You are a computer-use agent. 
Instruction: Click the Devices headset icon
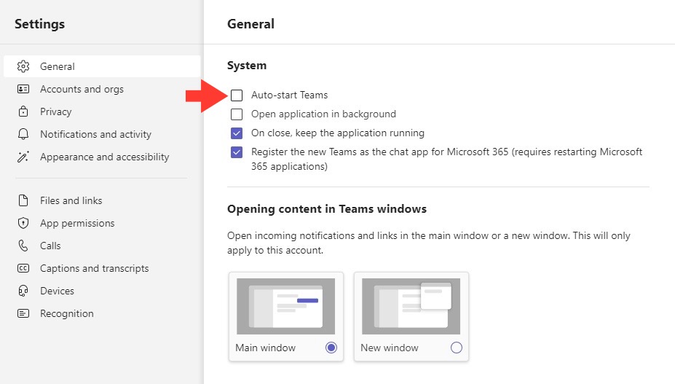[x=23, y=291]
